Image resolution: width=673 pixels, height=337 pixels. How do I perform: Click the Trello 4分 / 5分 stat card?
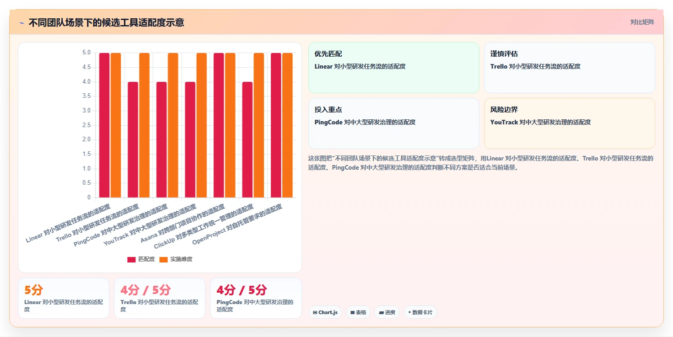tap(160, 298)
